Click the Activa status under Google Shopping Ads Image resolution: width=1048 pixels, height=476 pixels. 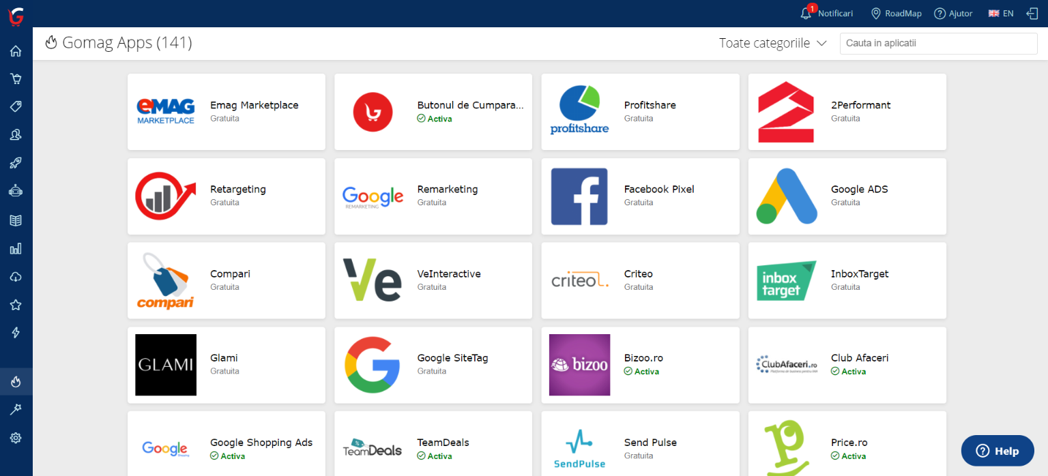click(x=227, y=456)
